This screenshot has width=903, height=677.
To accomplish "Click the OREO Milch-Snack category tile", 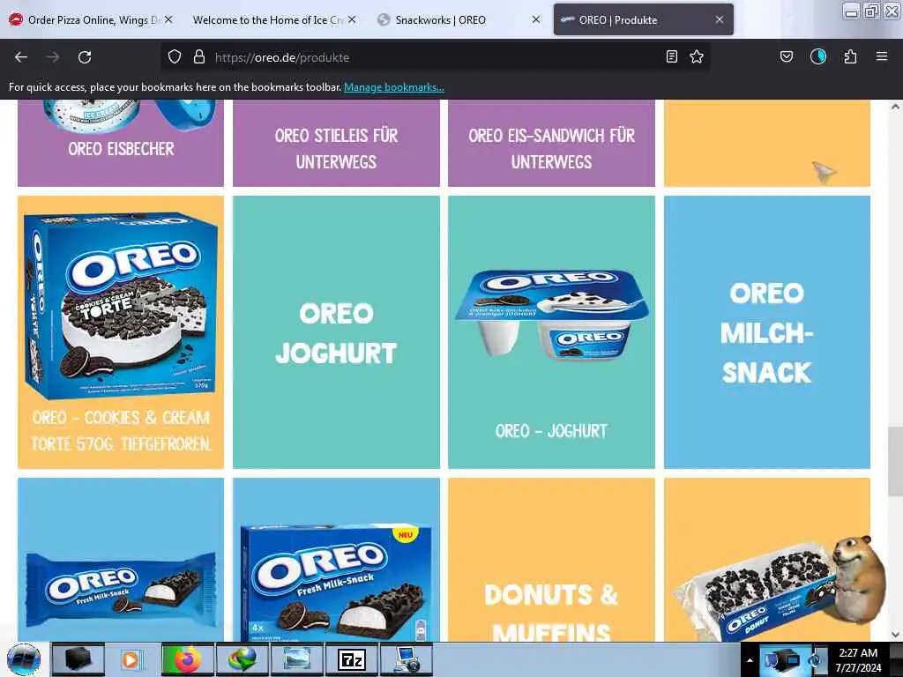I will (766, 332).
